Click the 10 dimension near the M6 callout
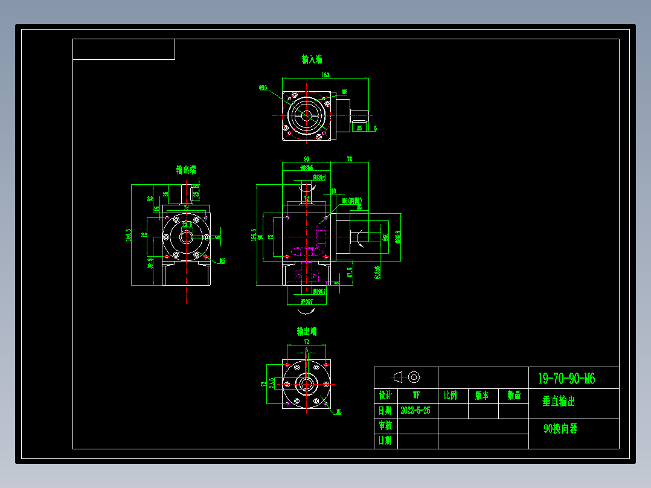 click(x=333, y=191)
